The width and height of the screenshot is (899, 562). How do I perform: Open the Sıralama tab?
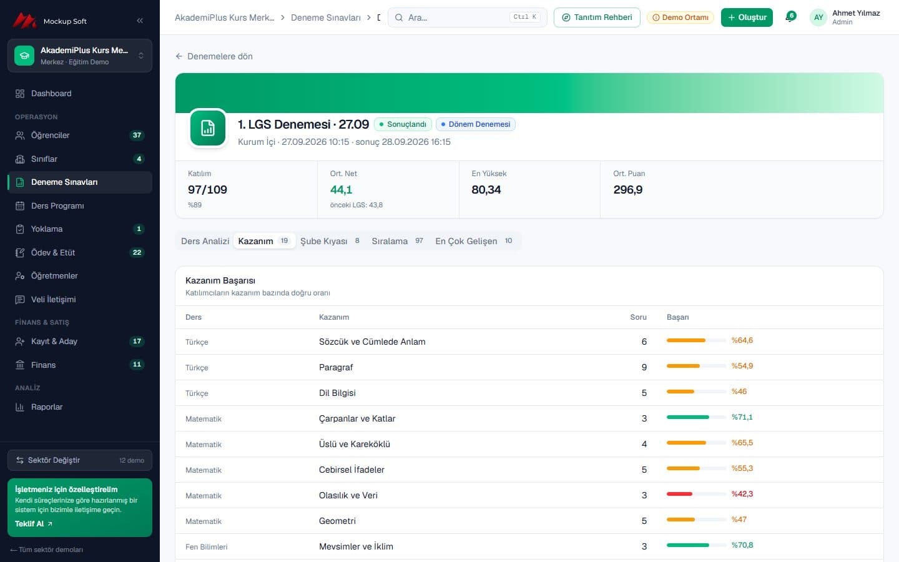click(397, 241)
